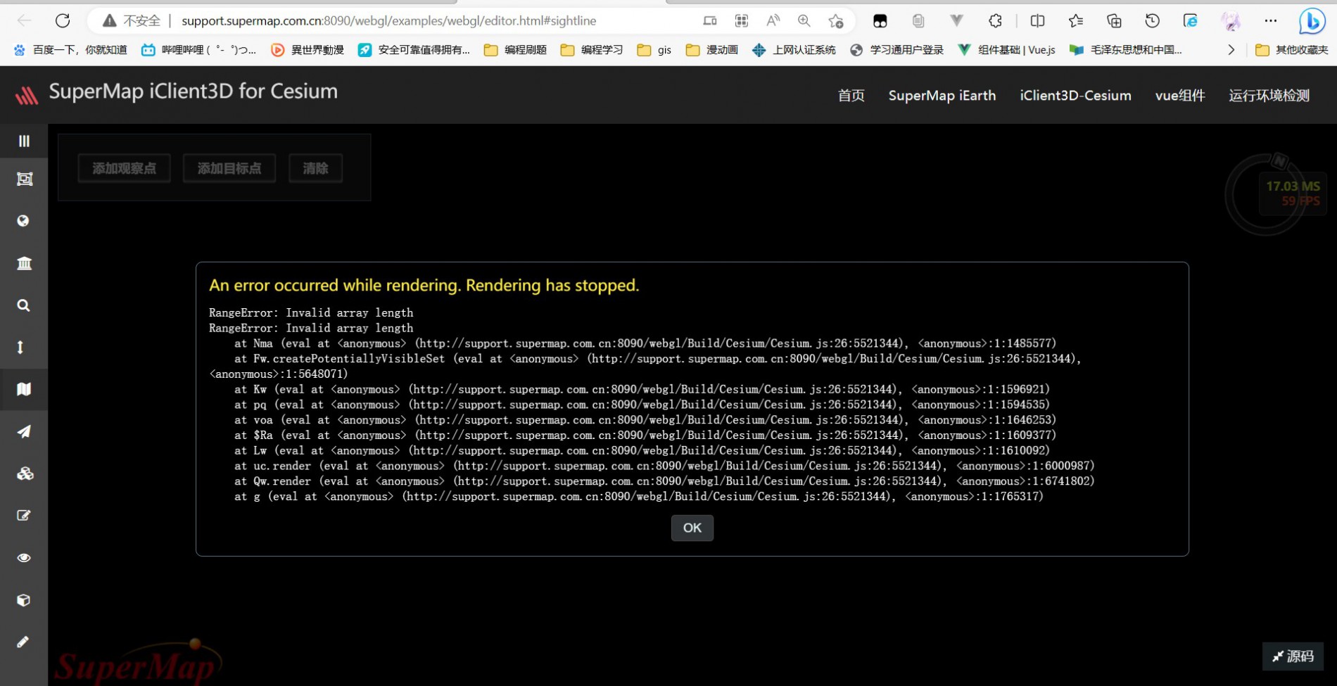Click the compass navigation widget
Image resolution: width=1337 pixels, height=686 pixels.
(x=1265, y=194)
